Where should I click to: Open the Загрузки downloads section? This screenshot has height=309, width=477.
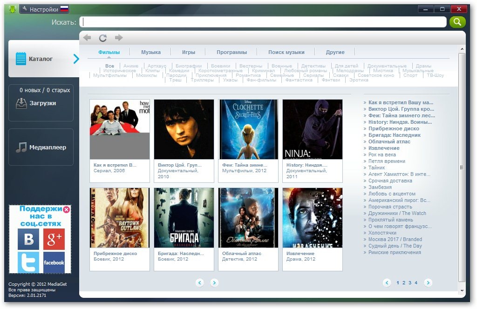(41, 103)
